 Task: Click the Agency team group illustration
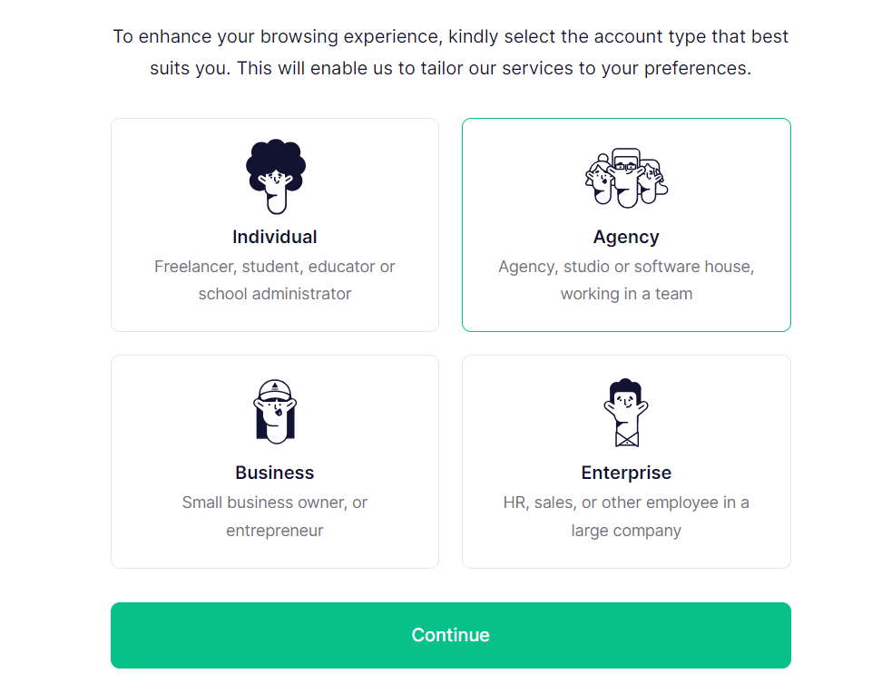(626, 178)
